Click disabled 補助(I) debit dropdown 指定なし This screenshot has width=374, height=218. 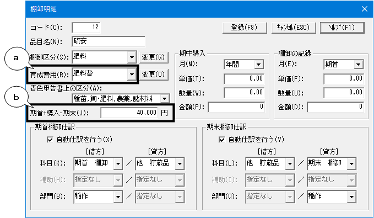pos(270,180)
